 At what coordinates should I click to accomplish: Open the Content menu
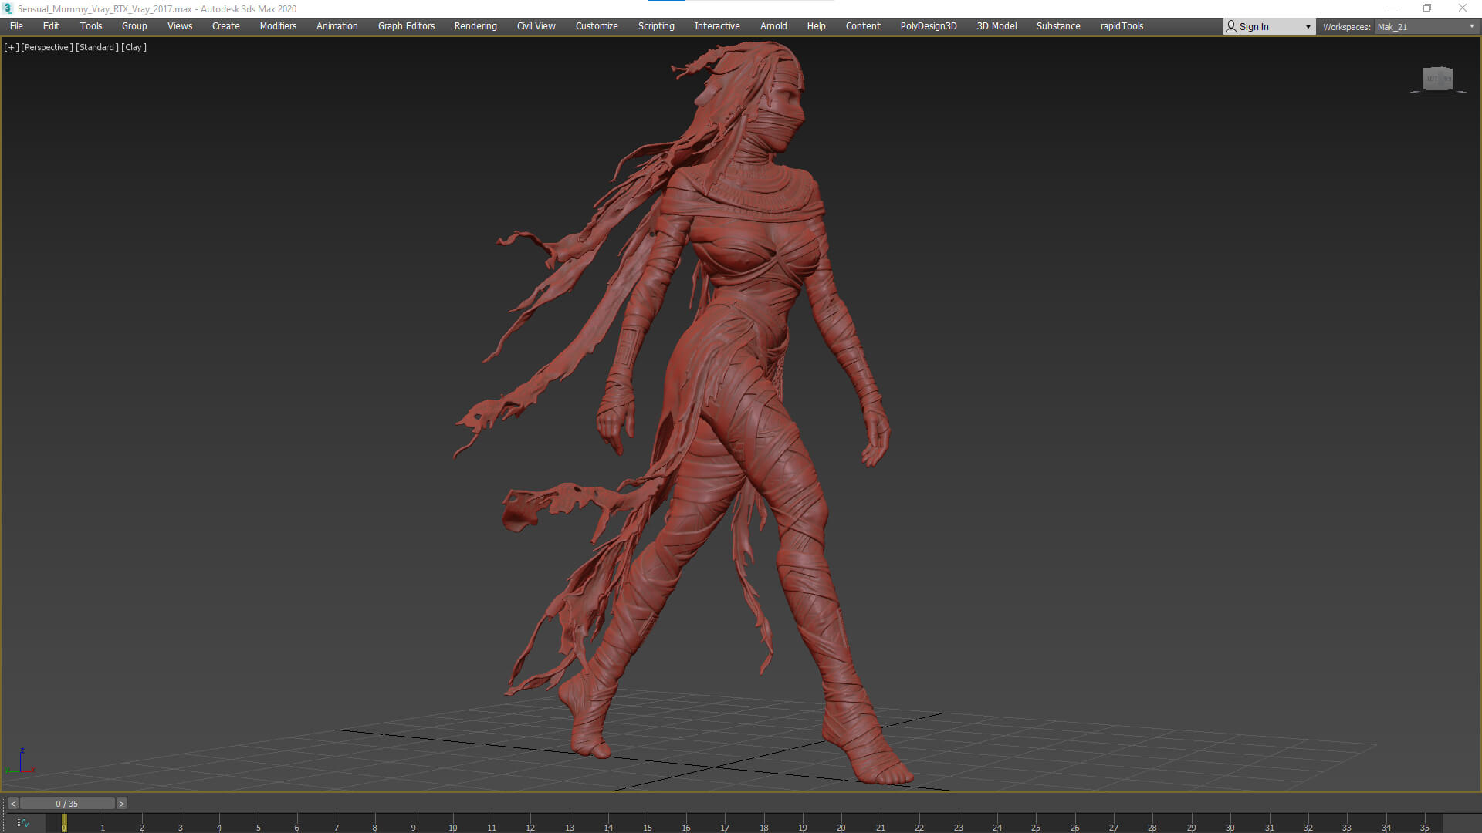point(863,26)
